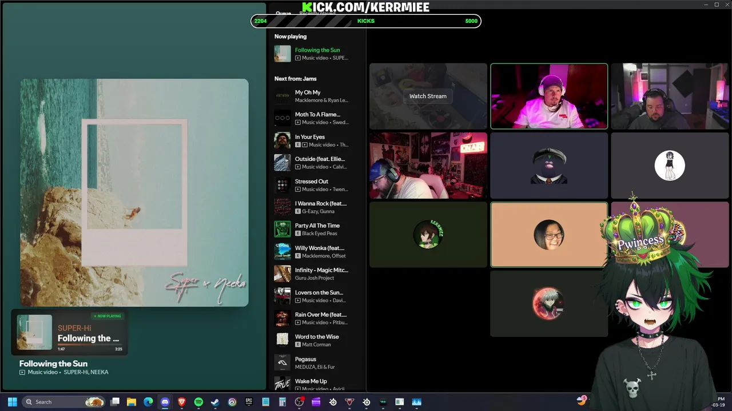The height and width of the screenshot is (411, 732).
Task: Switch to the Queue tab
Action: (x=283, y=13)
